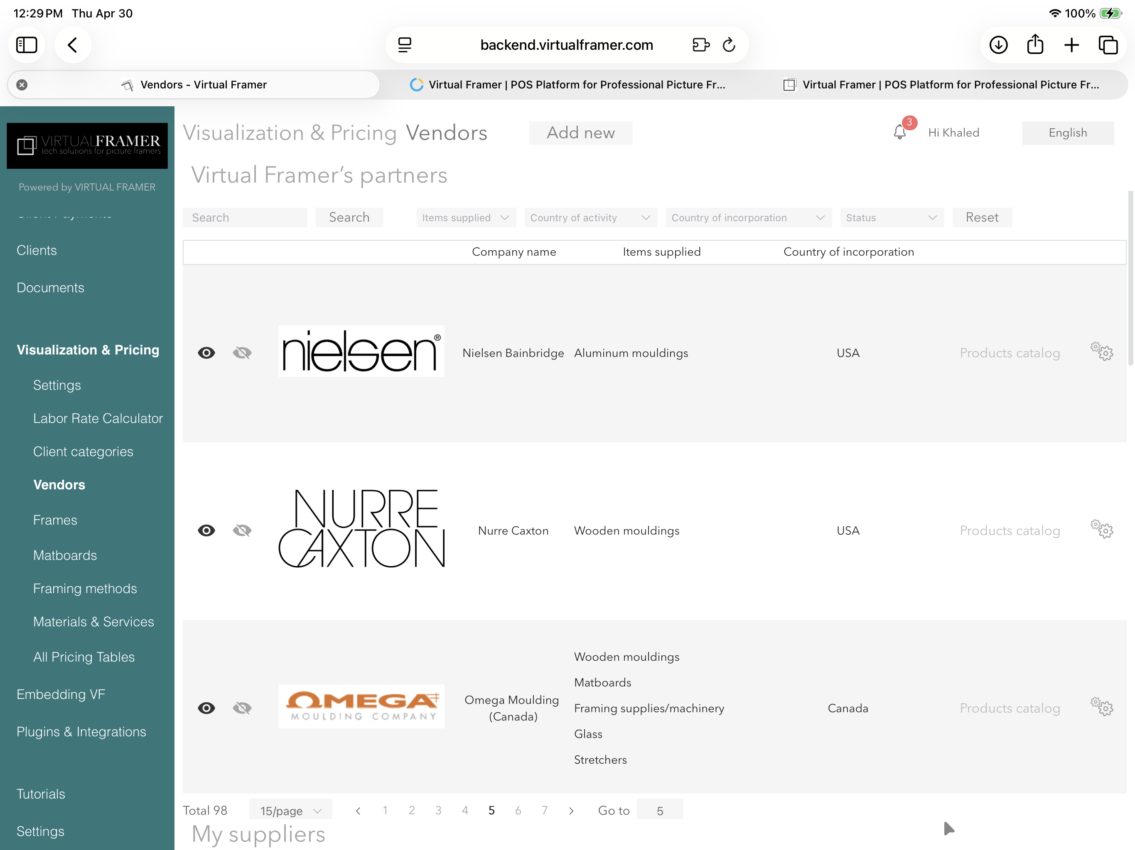Open Frames in the sidebar
The height and width of the screenshot is (850, 1135).
pos(55,520)
